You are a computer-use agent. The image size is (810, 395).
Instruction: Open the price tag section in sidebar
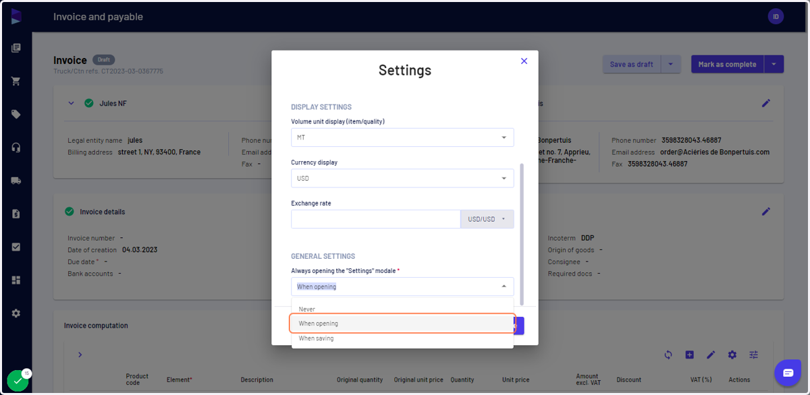pyautogui.click(x=16, y=115)
